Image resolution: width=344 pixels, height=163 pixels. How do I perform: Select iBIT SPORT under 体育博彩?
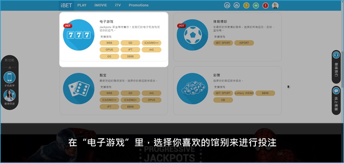pos(223,43)
